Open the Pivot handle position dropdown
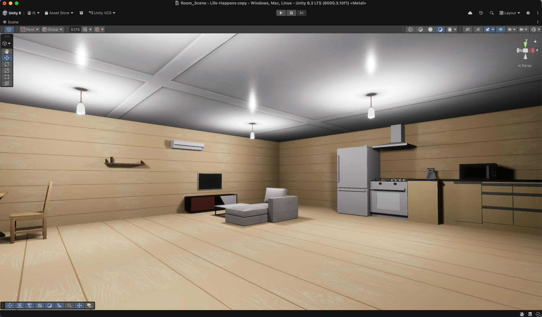The width and height of the screenshot is (542, 317). click(30, 29)
